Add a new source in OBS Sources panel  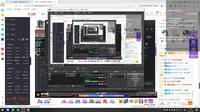pyautogui.click(x=67, y=86)
